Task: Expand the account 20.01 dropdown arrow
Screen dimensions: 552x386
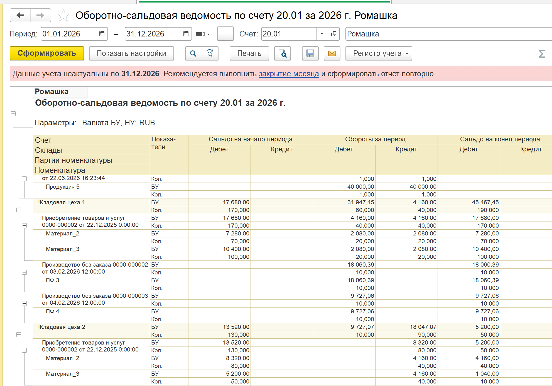Action: click(322, 34)
